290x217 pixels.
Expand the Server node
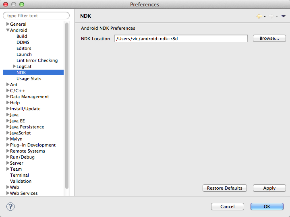[8, 163]
